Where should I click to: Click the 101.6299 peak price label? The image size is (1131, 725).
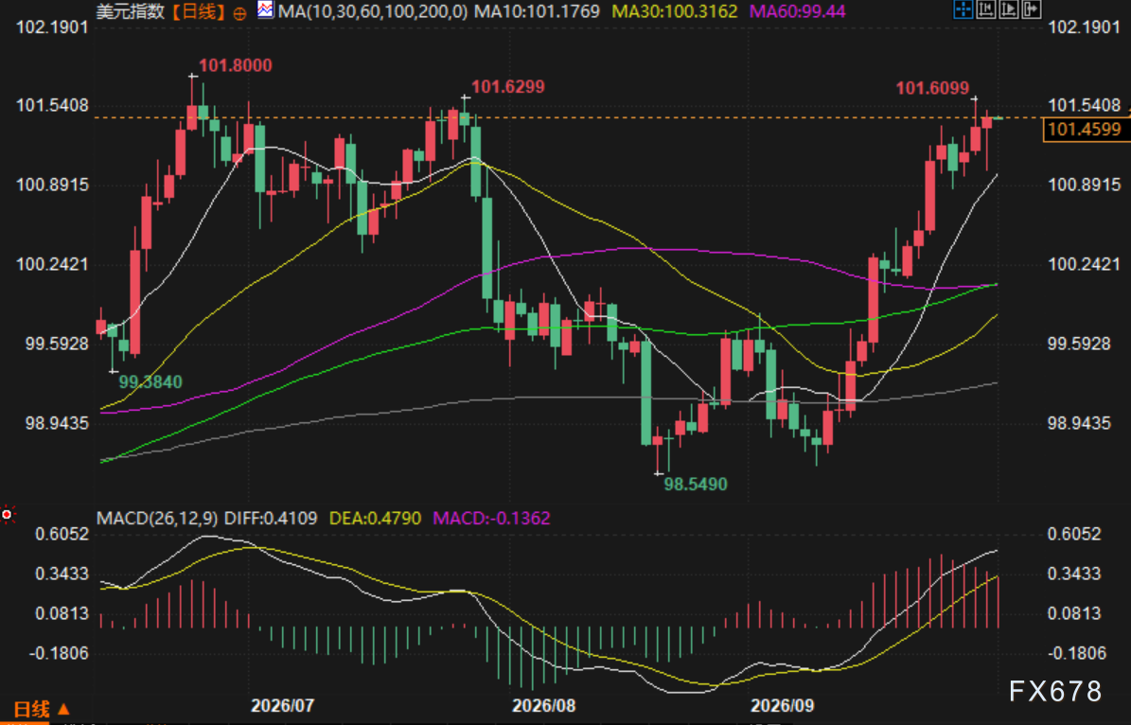click(508, 87)
